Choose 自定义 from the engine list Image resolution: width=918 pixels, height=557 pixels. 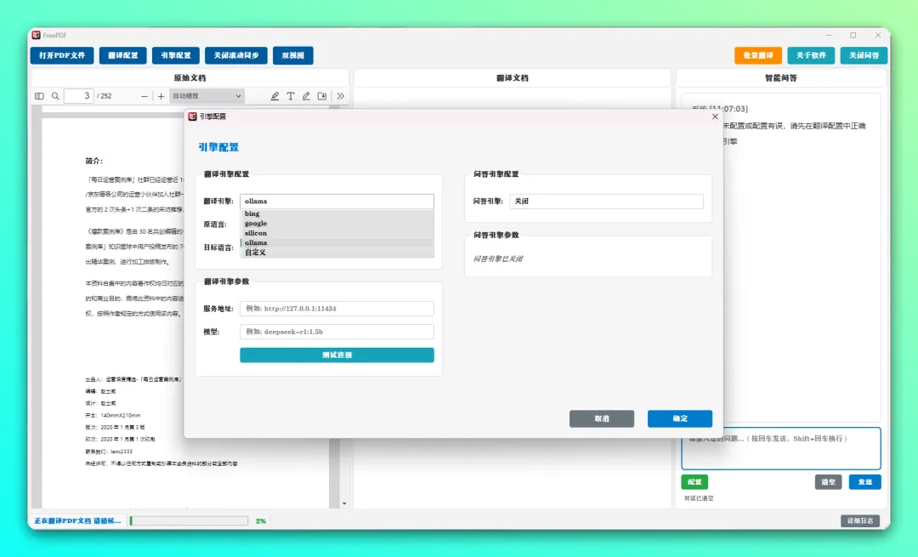coord(337,253)
